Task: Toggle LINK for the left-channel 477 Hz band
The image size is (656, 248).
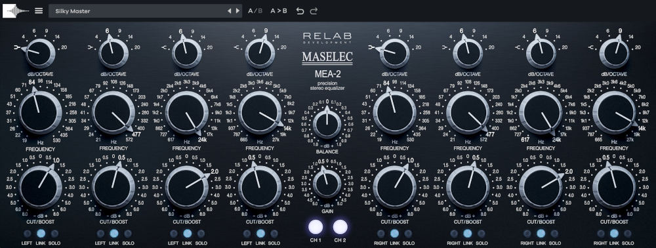Action: coord(114,234)
